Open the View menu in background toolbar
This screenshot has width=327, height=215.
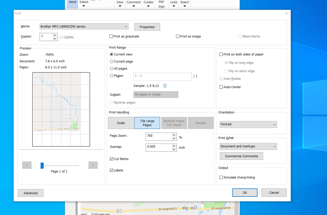(120, 4)
